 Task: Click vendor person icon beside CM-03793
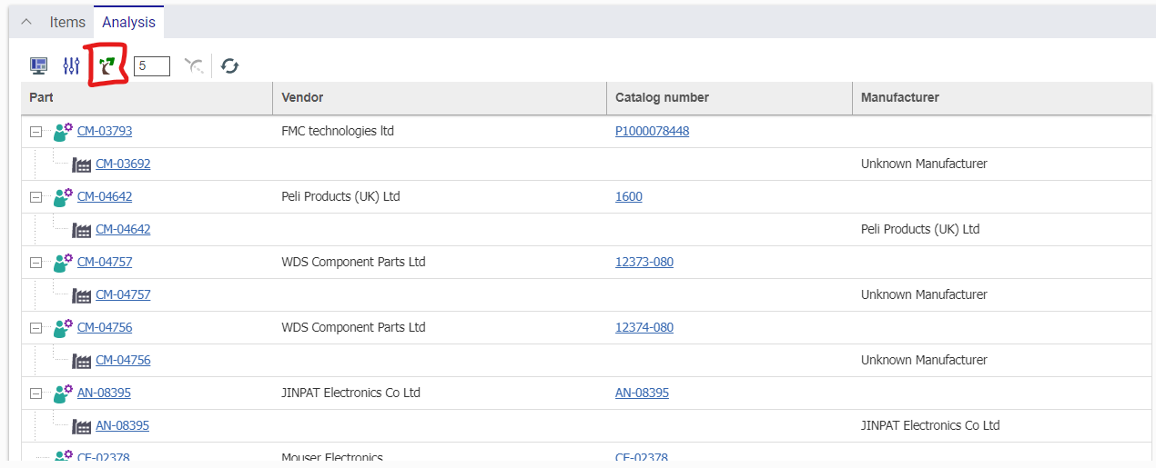point(63,132)
